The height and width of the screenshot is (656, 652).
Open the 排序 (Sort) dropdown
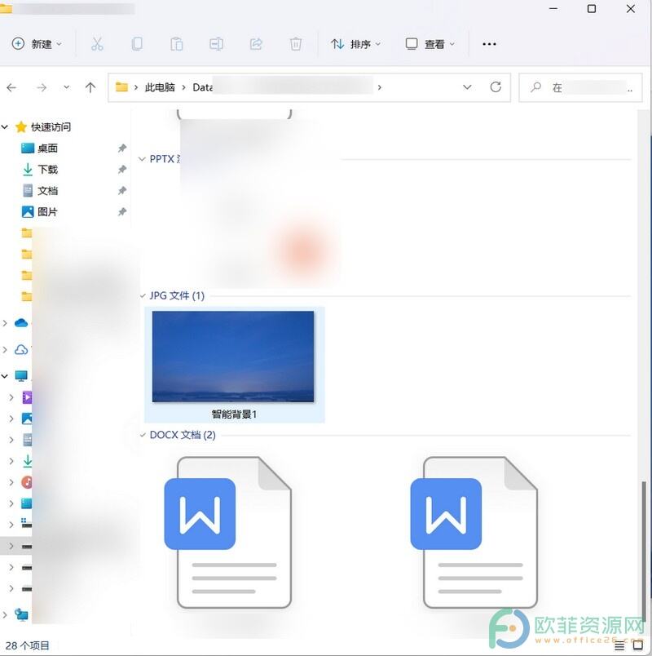(x=355, y=44)
